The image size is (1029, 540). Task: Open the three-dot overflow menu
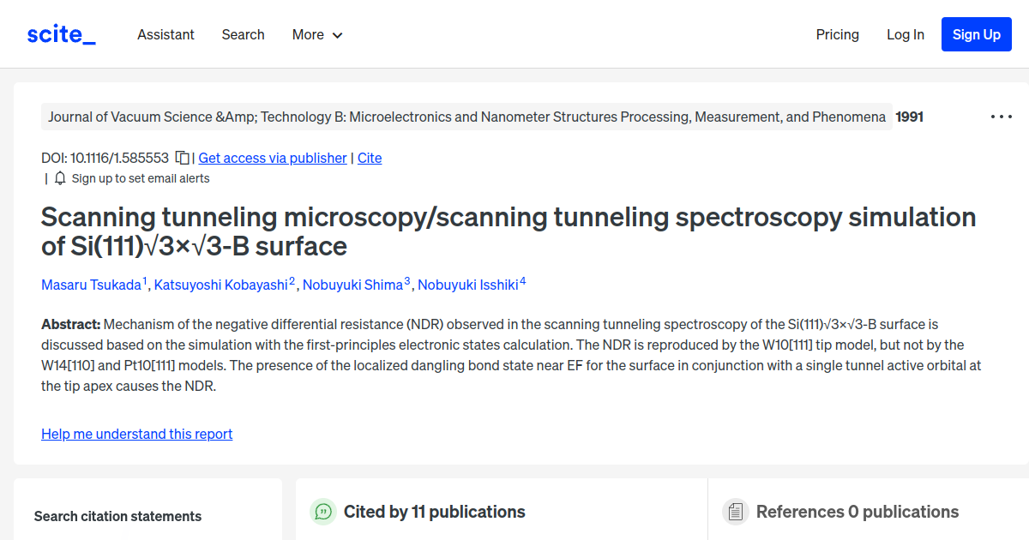click(x=1002, y=116)
